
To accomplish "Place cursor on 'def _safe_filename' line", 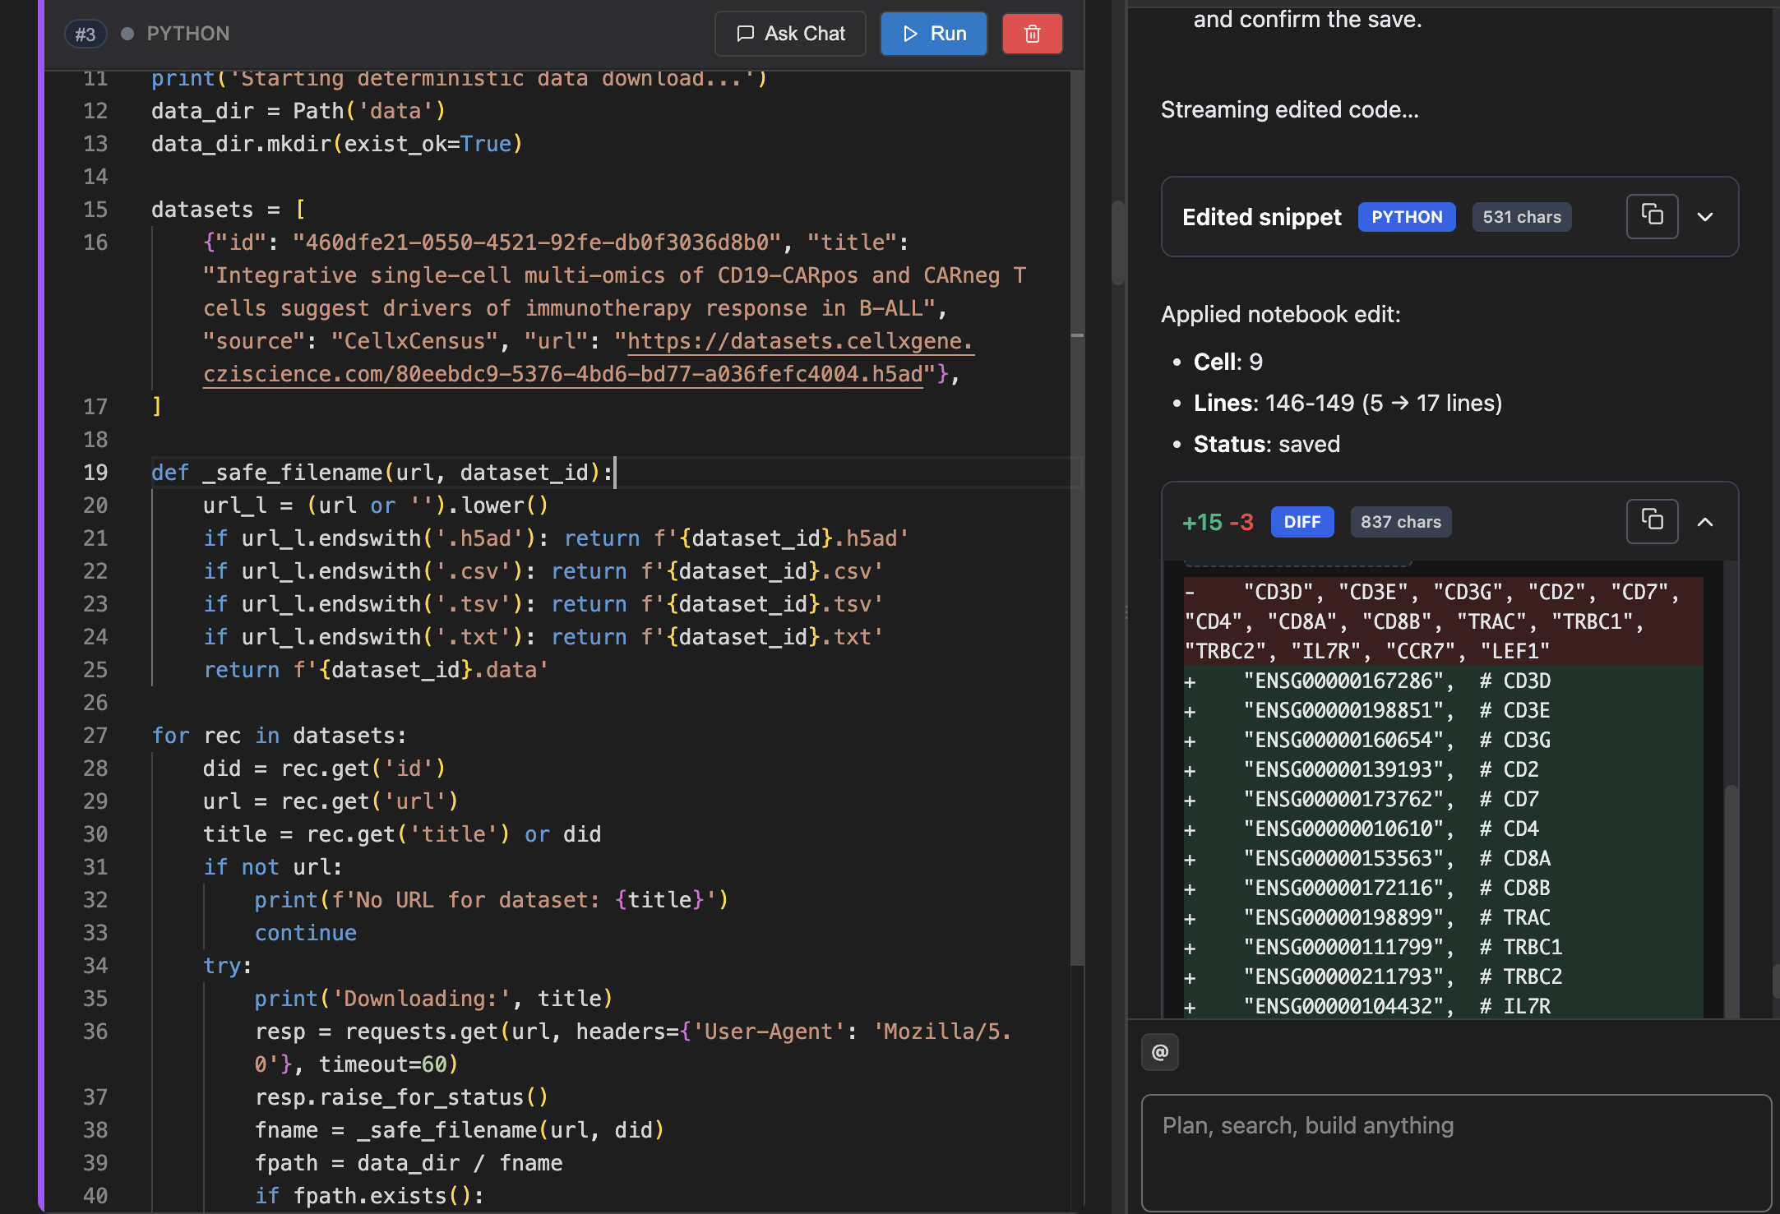I will [x=382, y=473].
